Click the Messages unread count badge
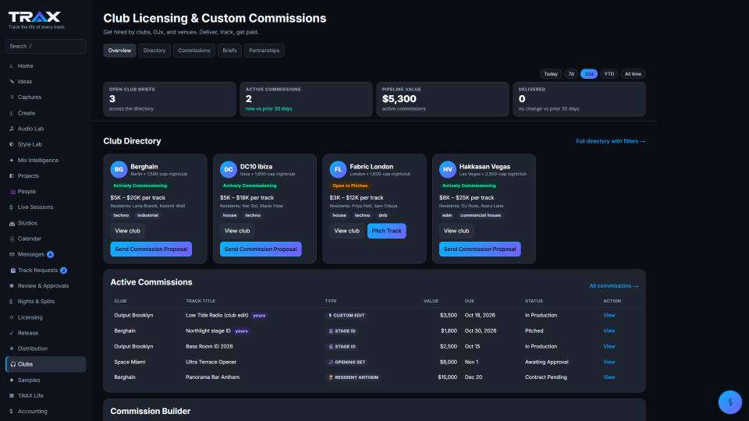The width and height of the screenshot is (749, 421). 50,254
